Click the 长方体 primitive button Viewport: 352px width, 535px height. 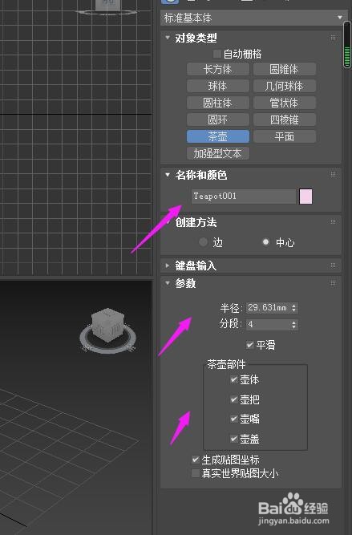tap(217, 69)
